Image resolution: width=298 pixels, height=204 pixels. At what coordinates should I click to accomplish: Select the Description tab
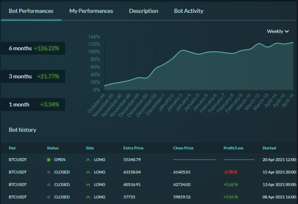(x=144, y=11)
